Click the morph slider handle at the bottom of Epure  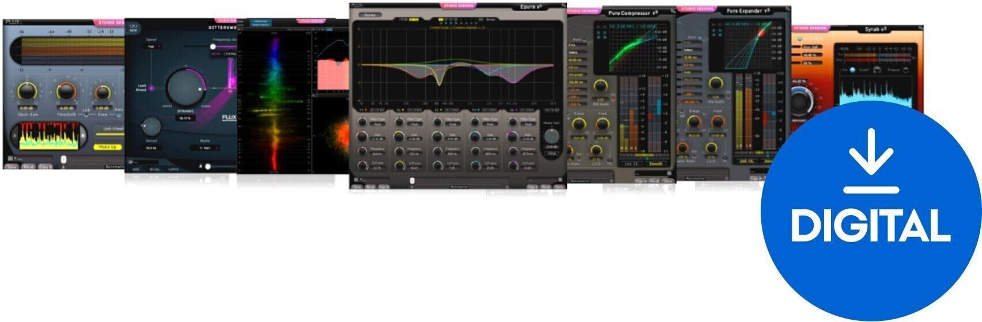tap(411, 181)
